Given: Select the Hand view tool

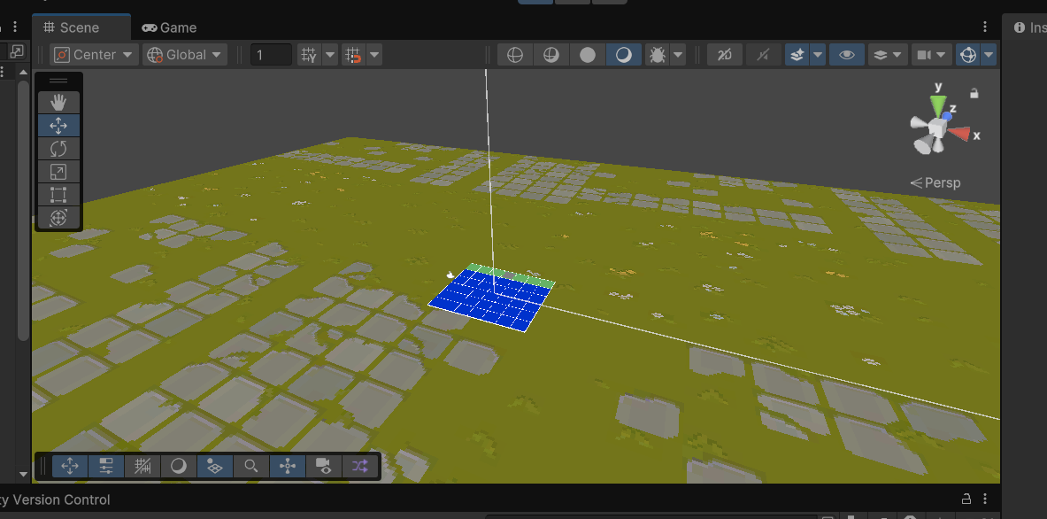Looking at the screenshot, I should point(58,102).
